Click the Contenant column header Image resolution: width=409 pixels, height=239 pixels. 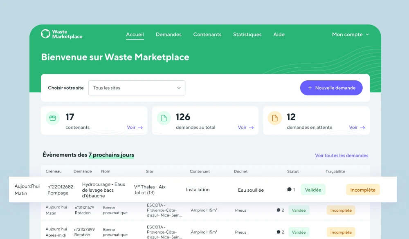(x=200, y=171)
